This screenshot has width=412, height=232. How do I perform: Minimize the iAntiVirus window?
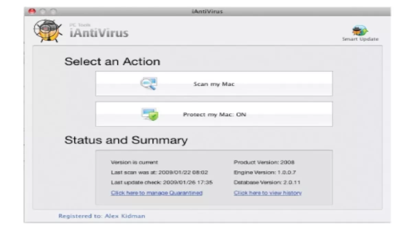click(43, 12)
